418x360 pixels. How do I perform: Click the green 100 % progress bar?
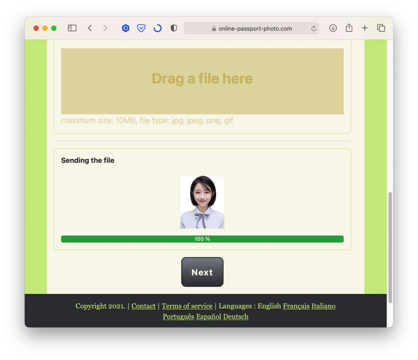tap(202, 239)
